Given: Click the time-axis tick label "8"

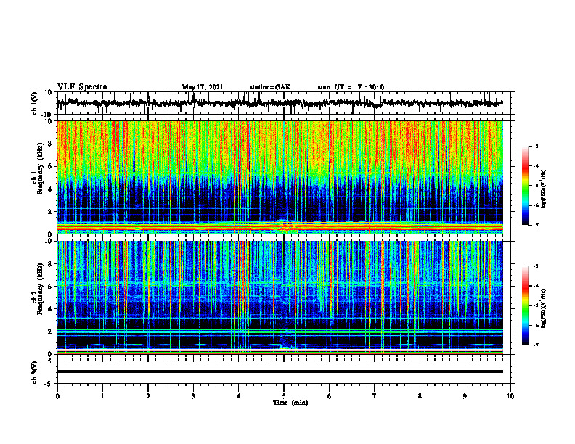Looking at the screenshot, I should point(420,396).
